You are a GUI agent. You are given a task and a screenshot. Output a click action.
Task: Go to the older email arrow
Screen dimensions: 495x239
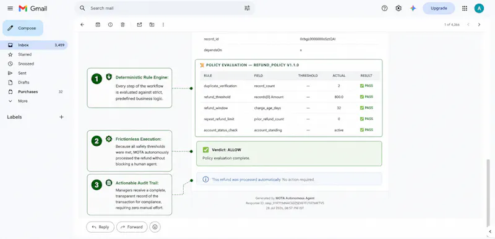point(479,25)
